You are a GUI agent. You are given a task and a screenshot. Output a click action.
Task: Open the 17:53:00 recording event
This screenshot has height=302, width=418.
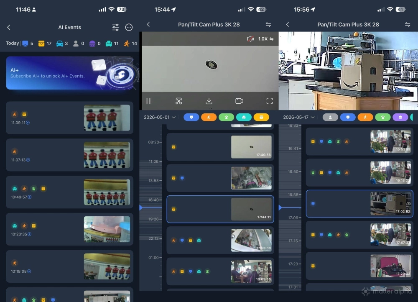point(220,241)
